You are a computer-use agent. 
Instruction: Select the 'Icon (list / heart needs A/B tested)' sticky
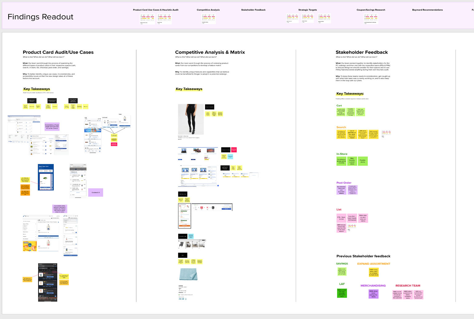tap(352, 218)
